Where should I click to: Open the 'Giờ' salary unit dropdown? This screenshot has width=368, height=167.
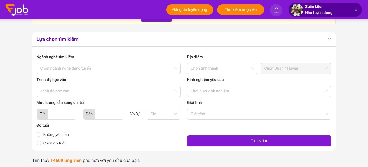tap(163, 114)
